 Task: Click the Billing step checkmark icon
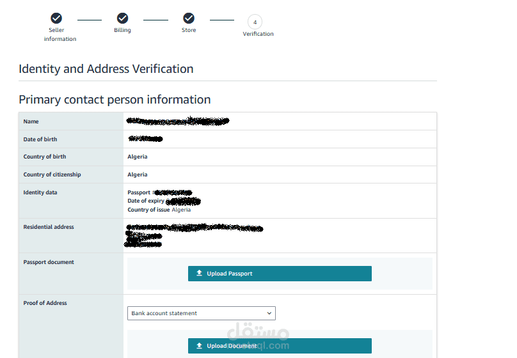122,18
